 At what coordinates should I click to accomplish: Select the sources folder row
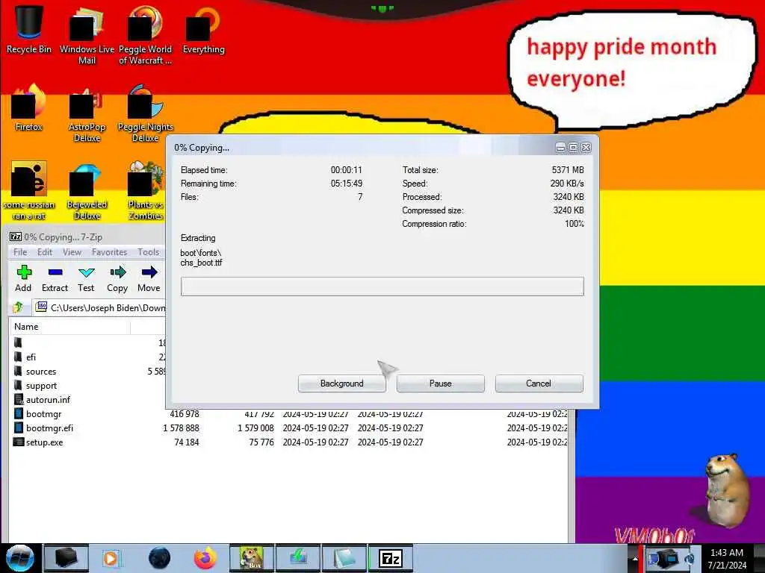coord(88,372)
